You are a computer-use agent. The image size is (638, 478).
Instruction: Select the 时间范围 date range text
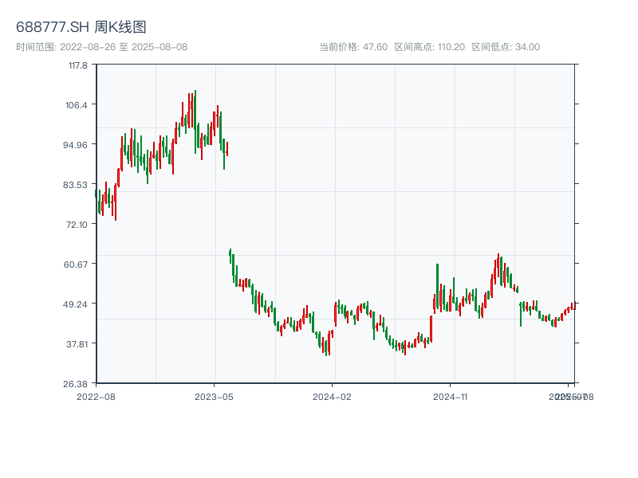pyautogui.click(x=102, y=47)
